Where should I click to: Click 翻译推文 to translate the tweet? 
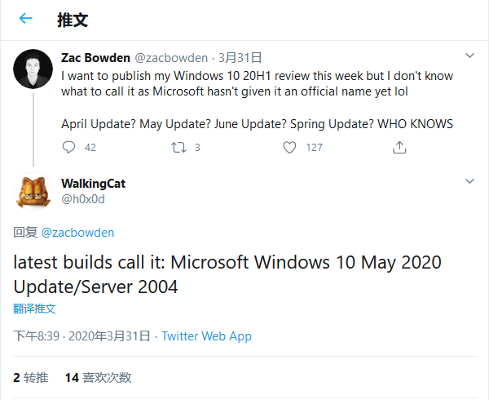pos(34,309)
